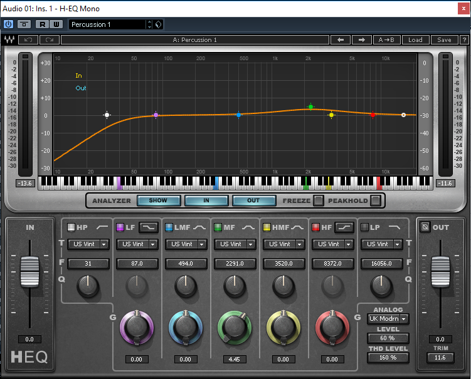
Task: Toggle the HP band on/off square
Action: [71, 227]
